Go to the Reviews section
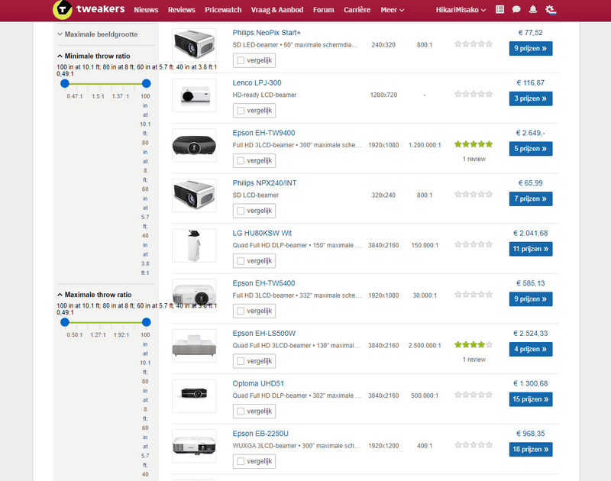The width and height of the screenshot is (611, 481). point(181,10)
